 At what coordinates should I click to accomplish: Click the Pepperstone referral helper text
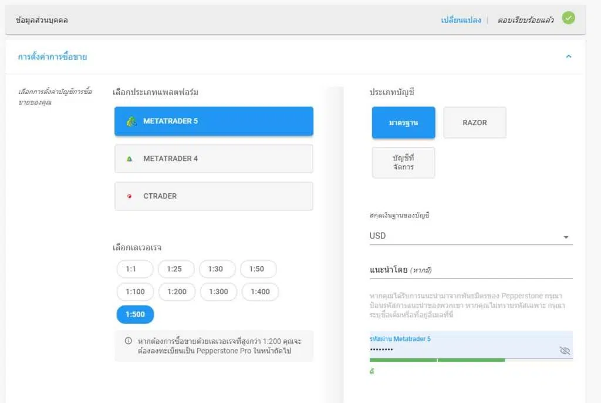(467, 305)
